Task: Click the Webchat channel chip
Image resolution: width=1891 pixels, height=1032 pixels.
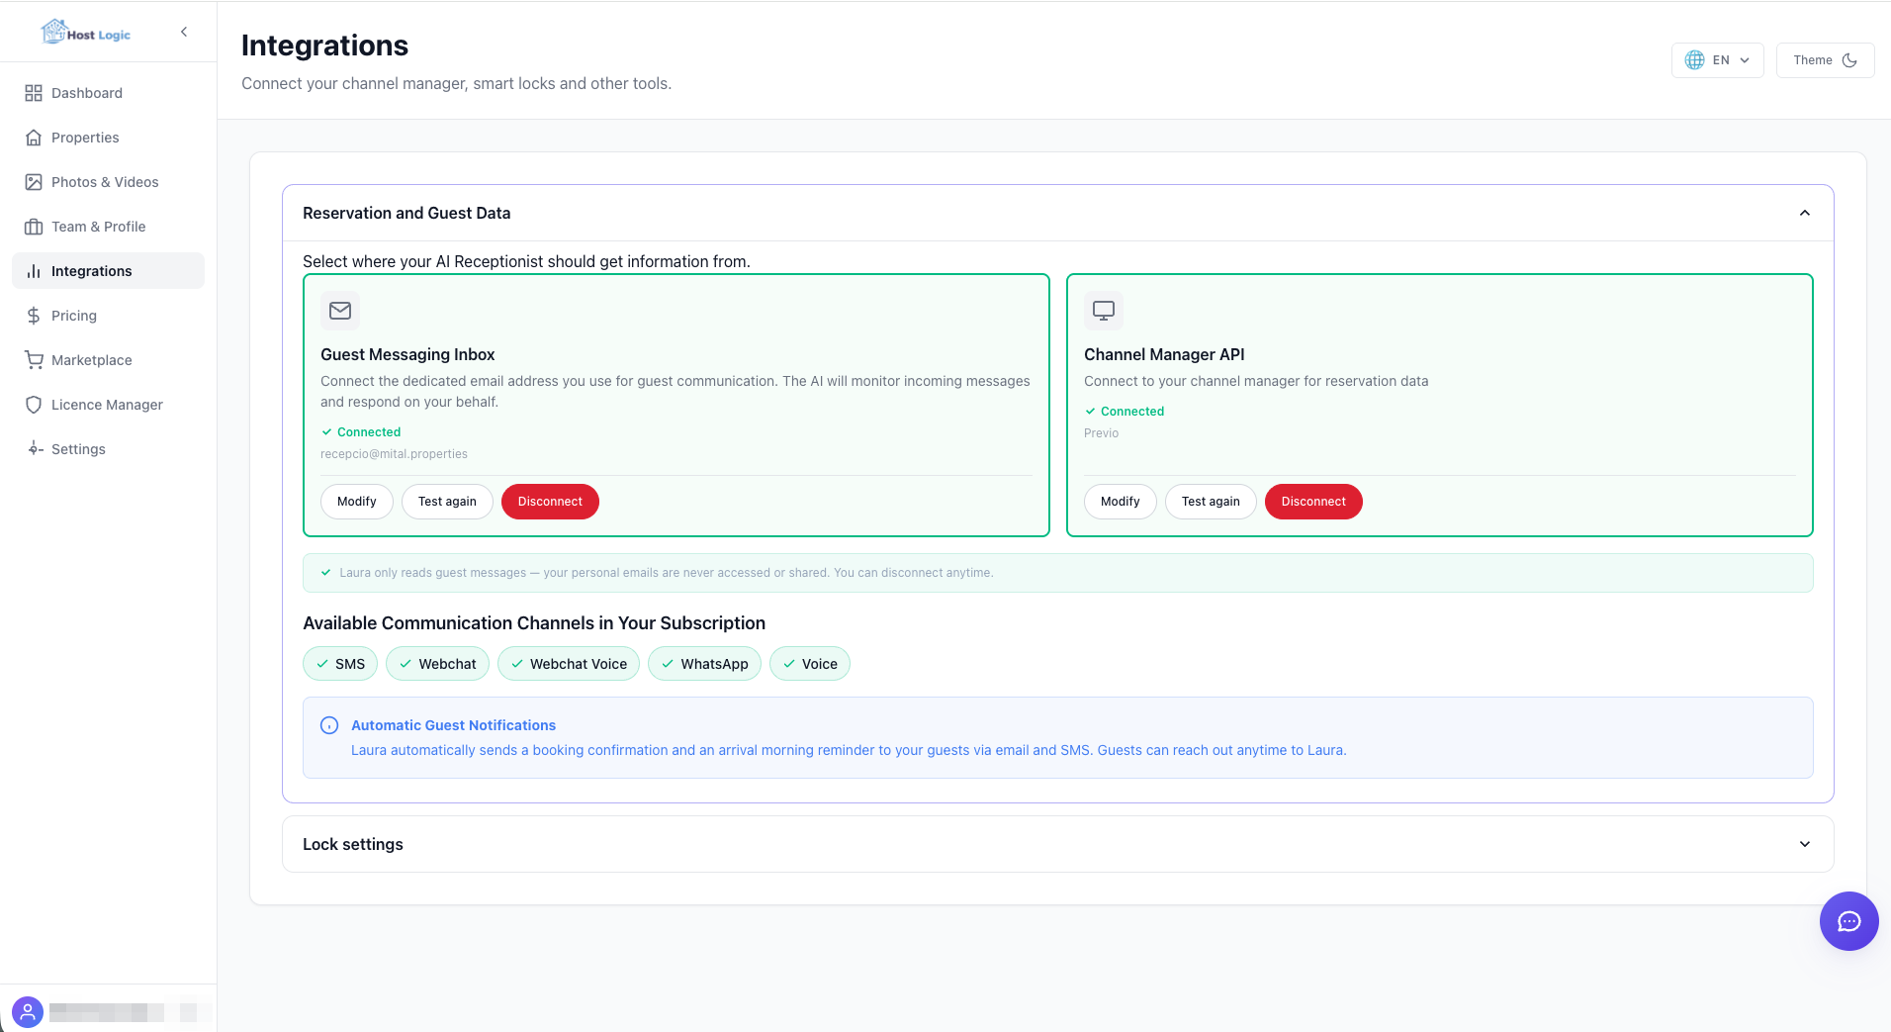Action: point(437,664)
